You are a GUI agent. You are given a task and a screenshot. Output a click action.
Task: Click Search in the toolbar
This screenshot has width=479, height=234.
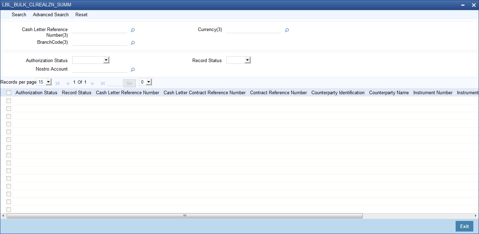19,14
